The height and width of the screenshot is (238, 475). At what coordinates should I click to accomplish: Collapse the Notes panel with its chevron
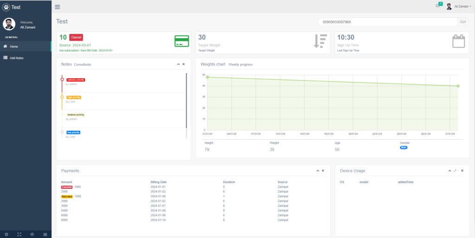179,64
